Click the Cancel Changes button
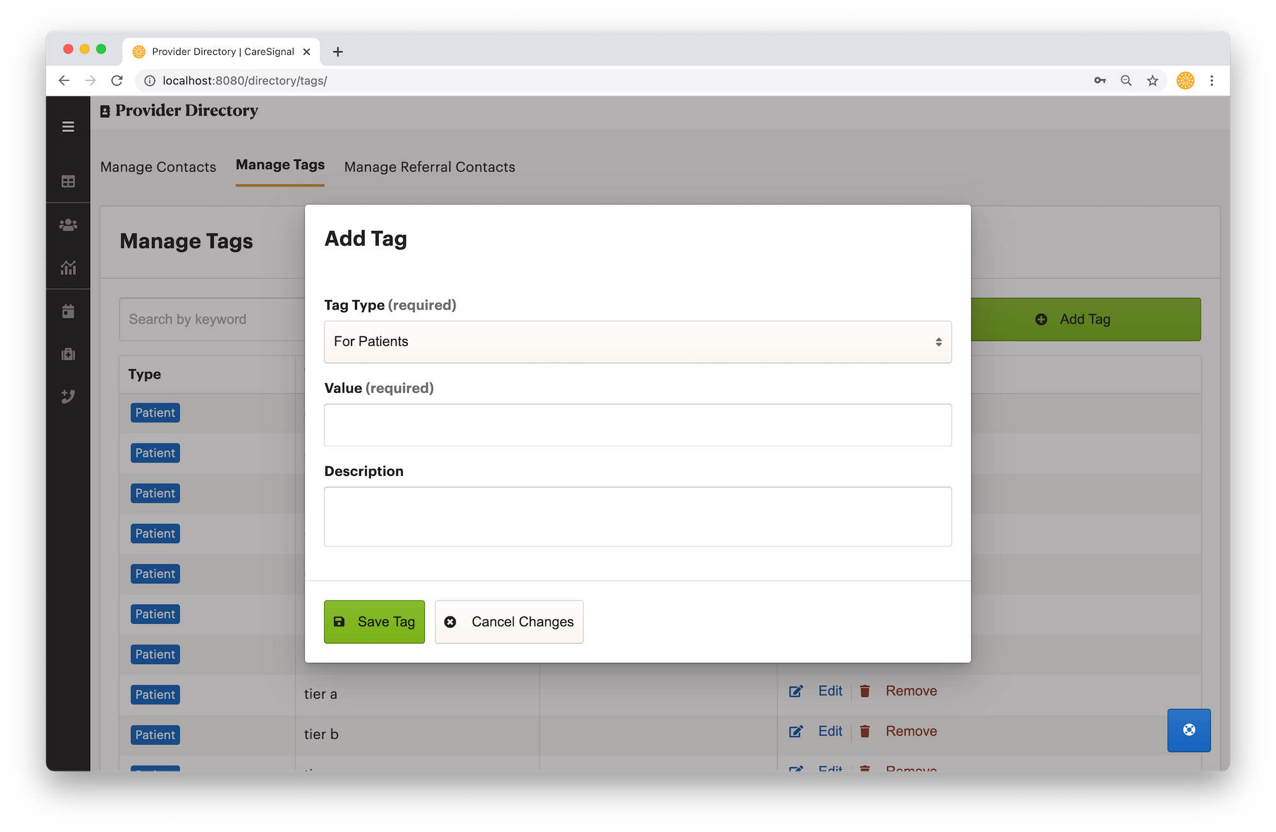The width and height of the screenshot is (1276, 832). [x=509, y=621]
